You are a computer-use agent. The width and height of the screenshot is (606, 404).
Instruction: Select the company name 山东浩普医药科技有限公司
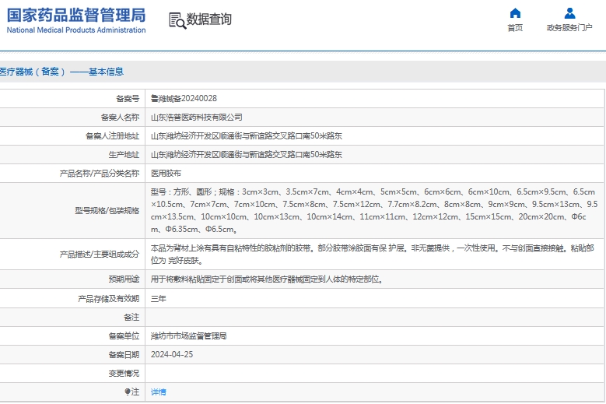click(x=196, y=117)
